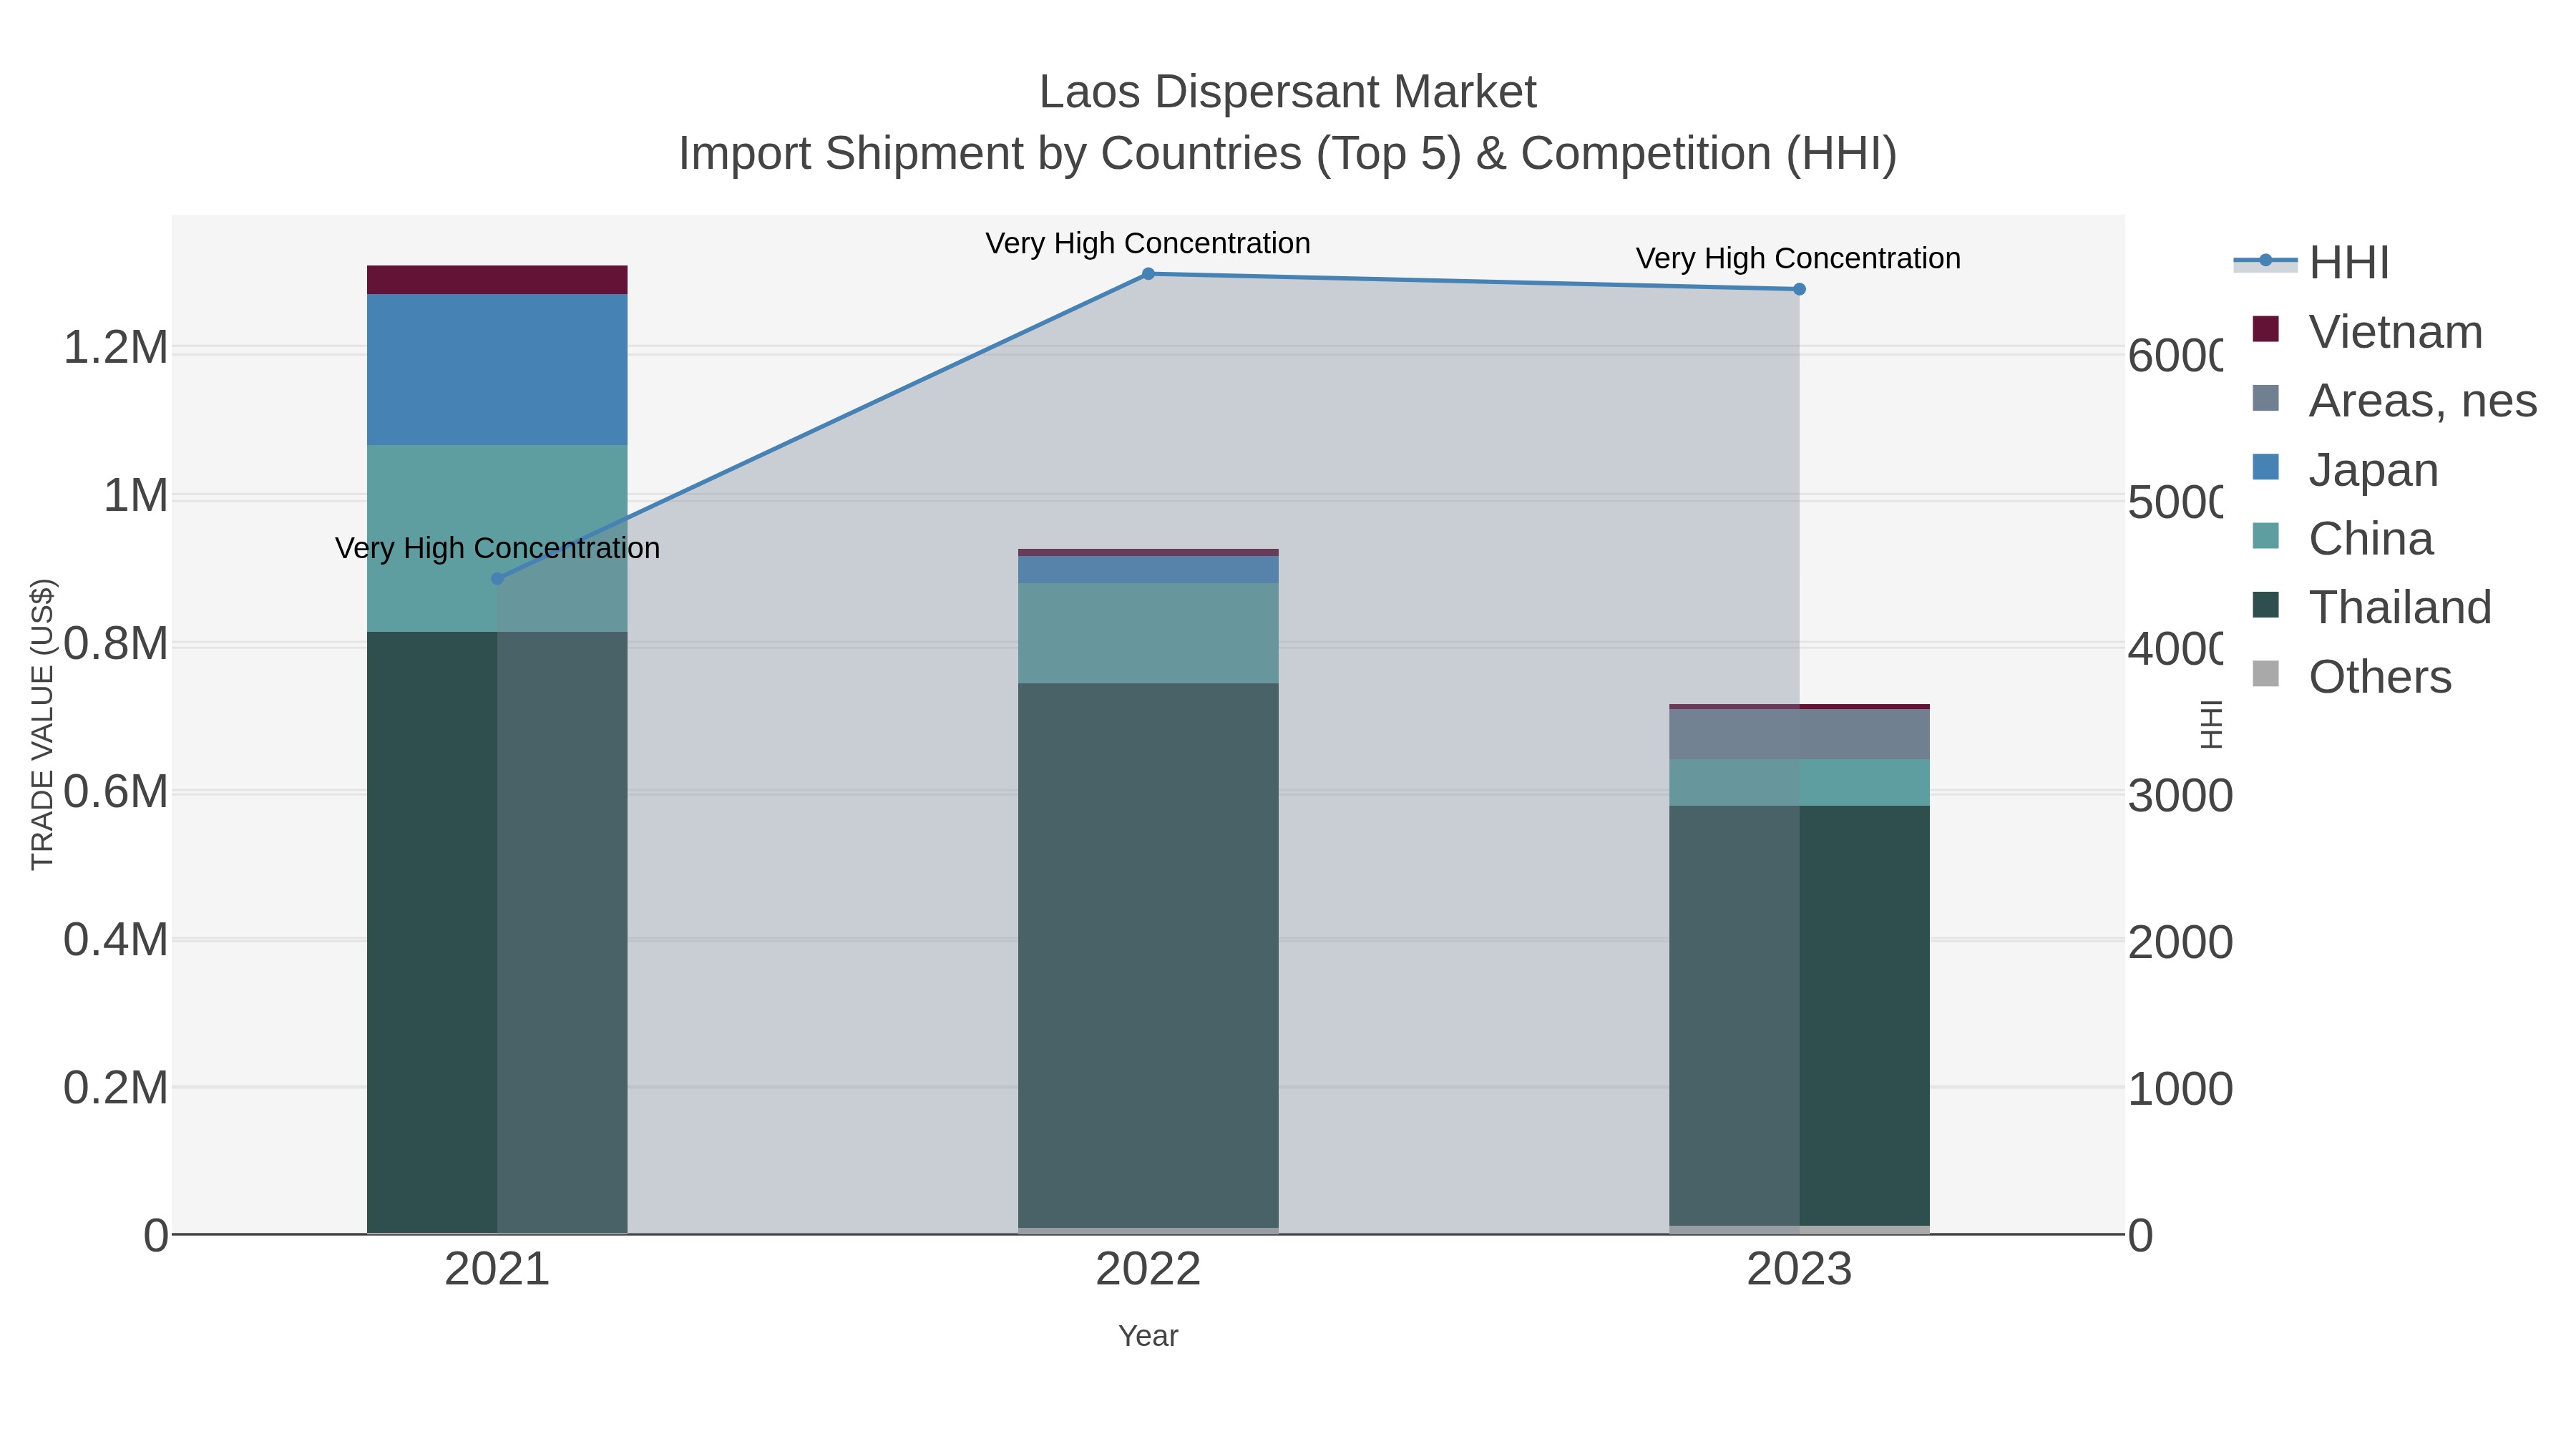
Task: Click 'Very High Concentration' label above 2022
Action: [x=1148, y=243]
